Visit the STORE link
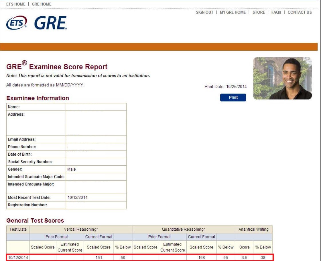This screenshot has width=321, height=261. [x=259, y=12]
